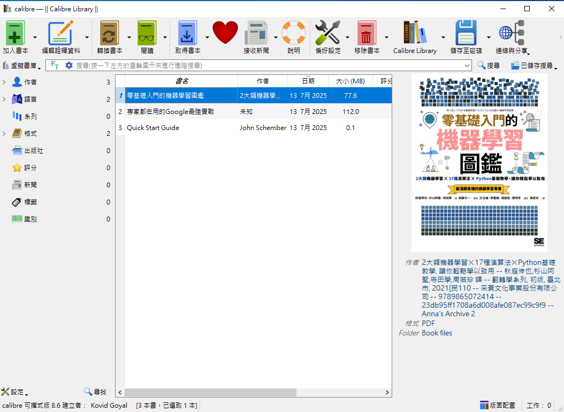Image resolution: width=564 pixels, height=412 pixels.
Task: Click the 取得書本 get books icon
Action: pyautogui.click(x=187, y=33)
